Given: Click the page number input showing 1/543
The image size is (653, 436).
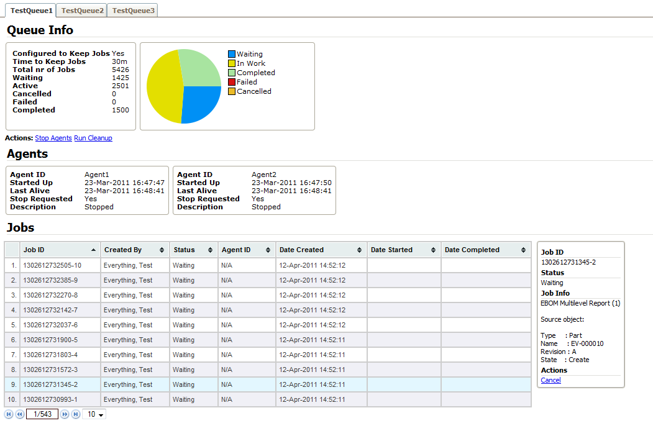Looking at the screenshot, I should click(42, 414).
